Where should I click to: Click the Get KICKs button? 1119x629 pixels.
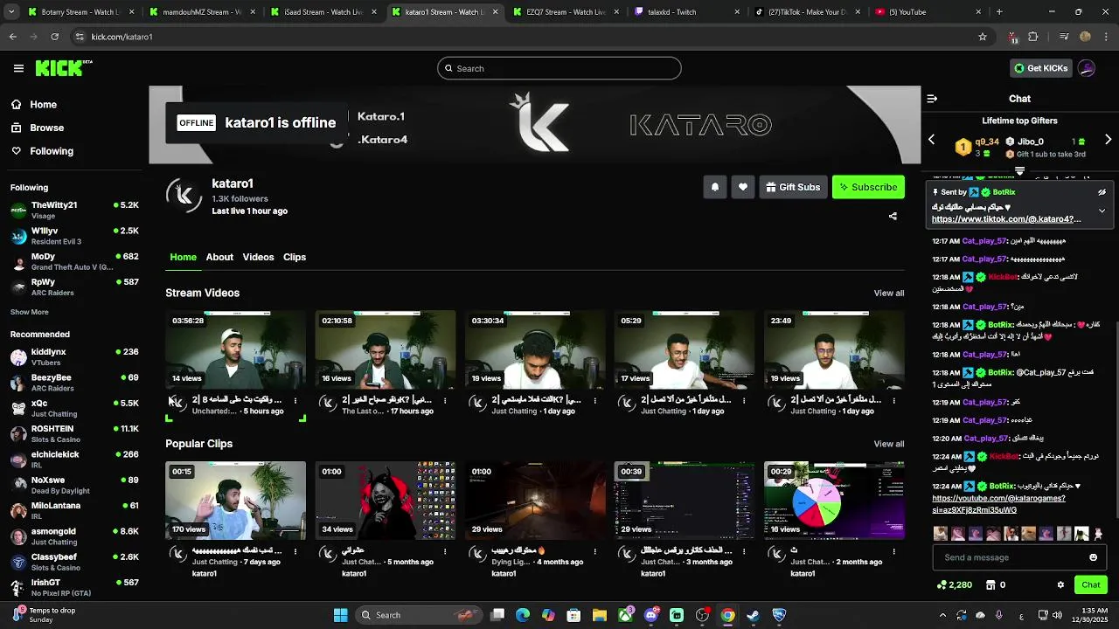(x=1040, y=68)
